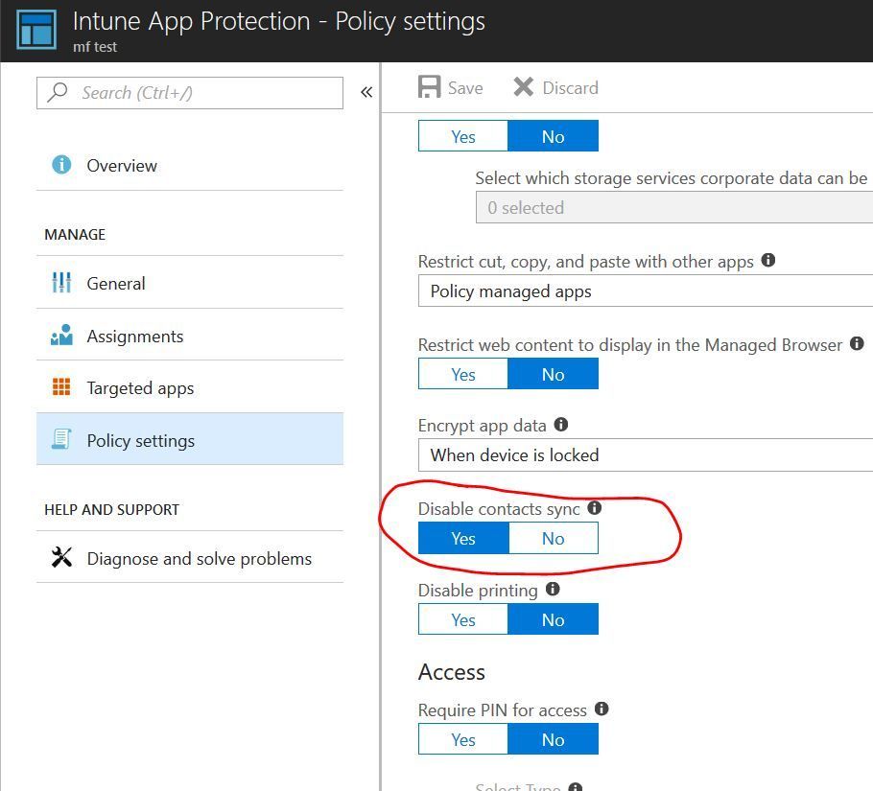Show info for Encrypt app data
Image resolution: width=873 pixels, height=791 pixels.
click(x=561, y=425)
